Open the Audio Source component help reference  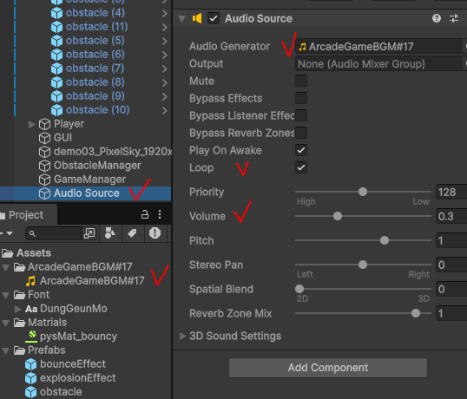pyautogui.click(x=437, y=18)
